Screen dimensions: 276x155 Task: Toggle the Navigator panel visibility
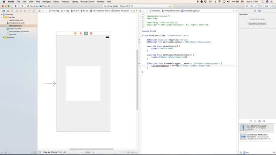(x=262, y=6)
